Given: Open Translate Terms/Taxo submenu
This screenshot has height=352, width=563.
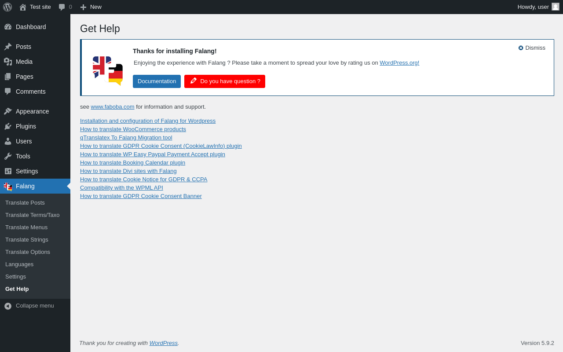Looking at the screenshot, I should point(35,215).
